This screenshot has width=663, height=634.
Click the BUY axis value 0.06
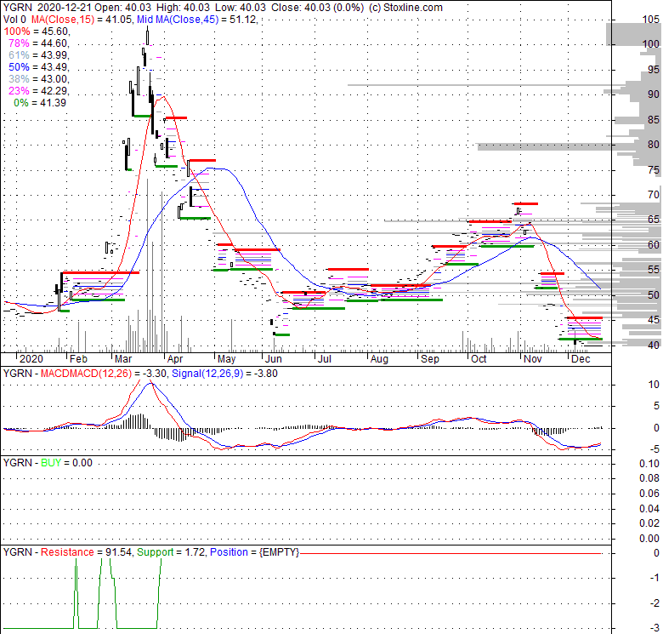pyautogui.click(x=649, y=494)
